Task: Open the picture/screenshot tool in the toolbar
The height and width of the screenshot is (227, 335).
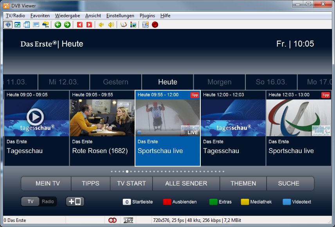Action: point(134,25)
